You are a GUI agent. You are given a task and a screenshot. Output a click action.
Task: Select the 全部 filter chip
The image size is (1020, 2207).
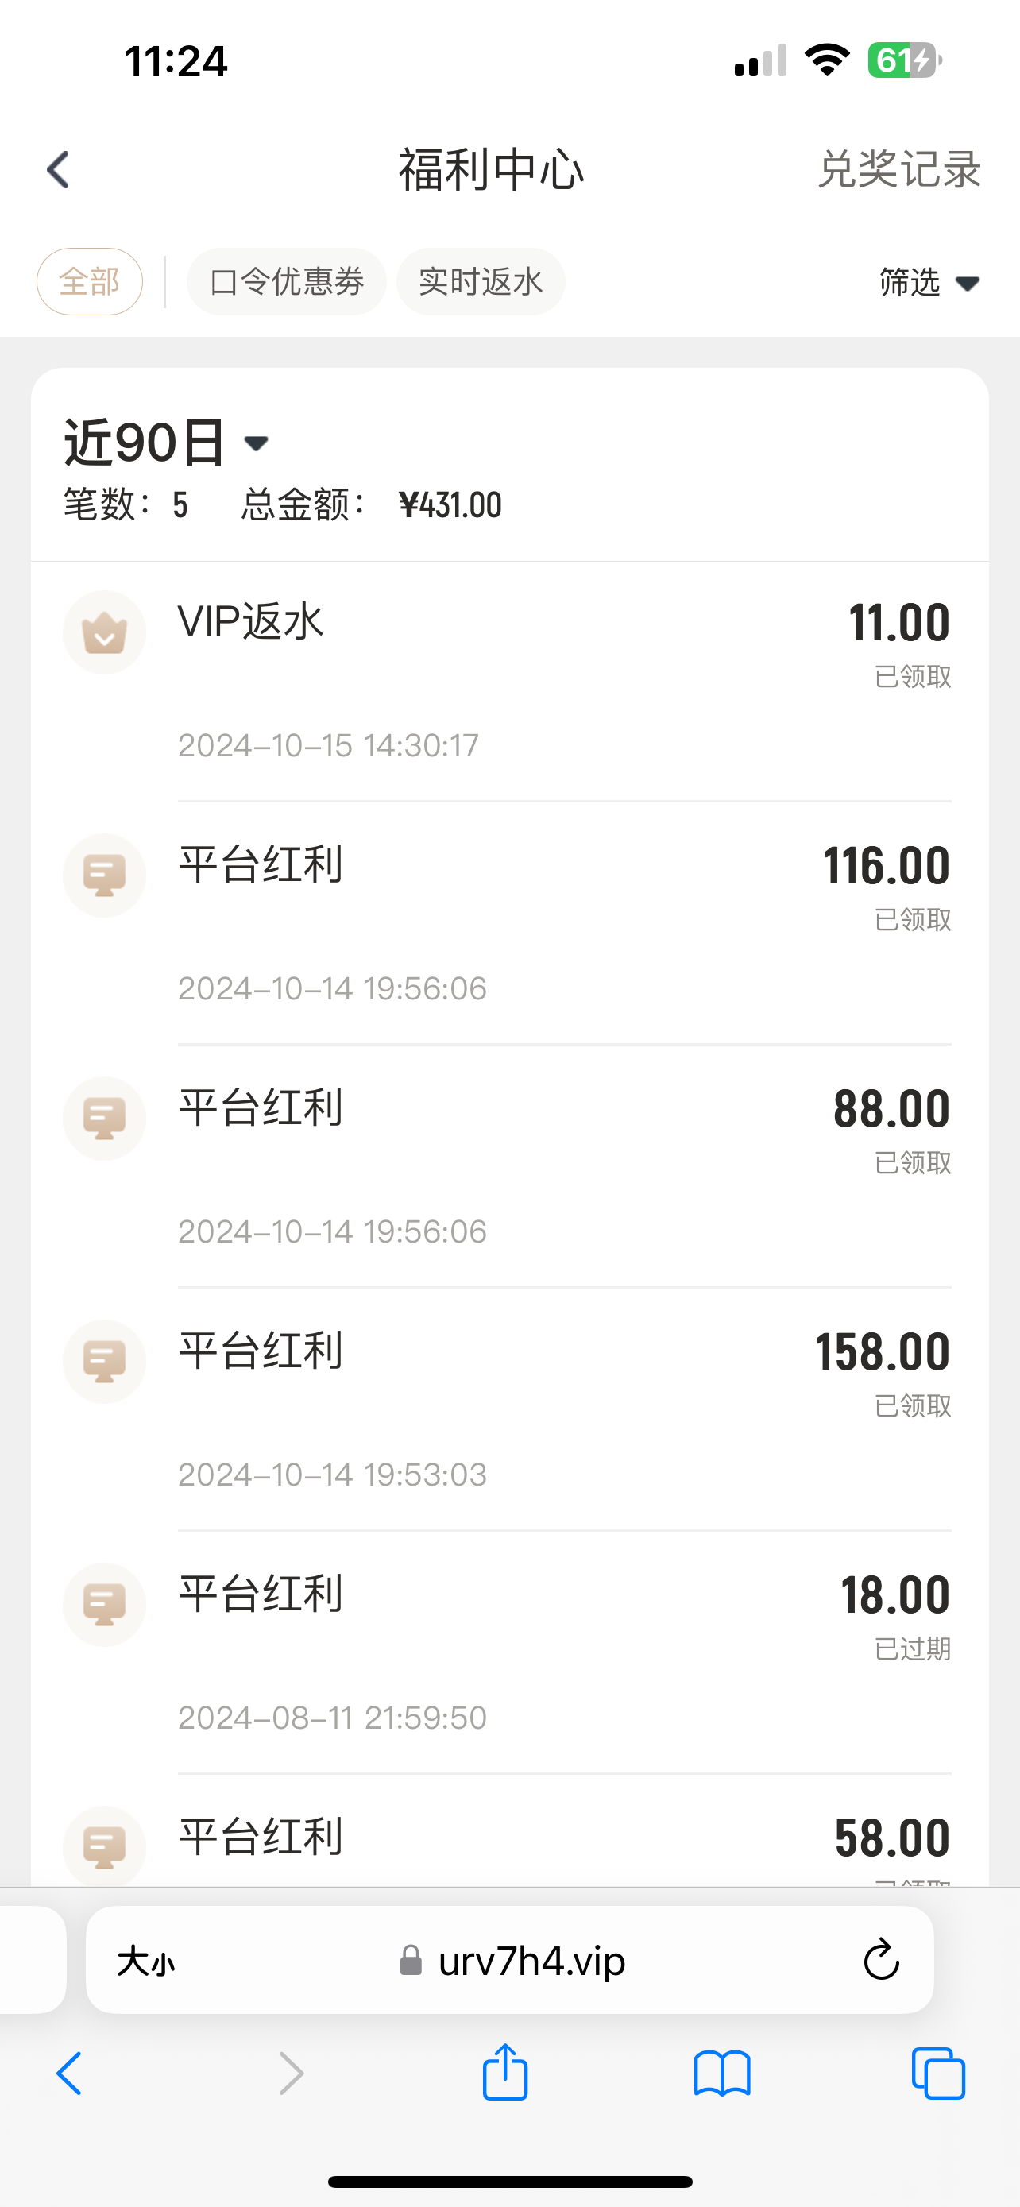[x=90, y=282]
